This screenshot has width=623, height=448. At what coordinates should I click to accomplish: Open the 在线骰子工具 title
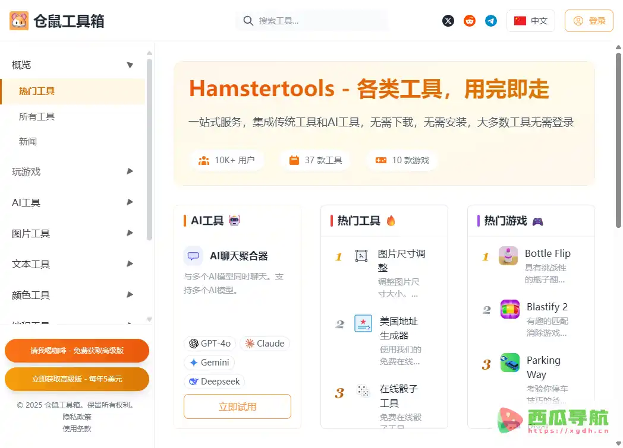tap(399, 396)
